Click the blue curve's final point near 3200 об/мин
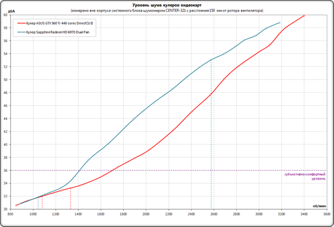This screenshot has height=227, width=334. click(x=279, y=22)
